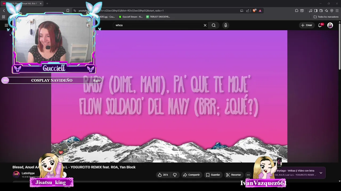This screenshot has height=191, width=341.
Task: Open the tab search icon in toolbar
Action: (x=302, y=11)
